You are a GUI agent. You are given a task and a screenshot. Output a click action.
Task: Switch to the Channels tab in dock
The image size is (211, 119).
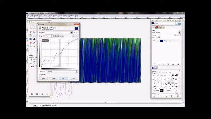tap(156, 27)
